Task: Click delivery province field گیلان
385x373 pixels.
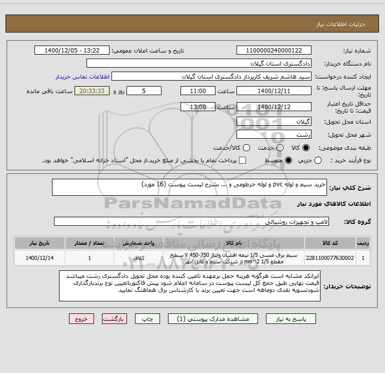Action: point(274,122)
